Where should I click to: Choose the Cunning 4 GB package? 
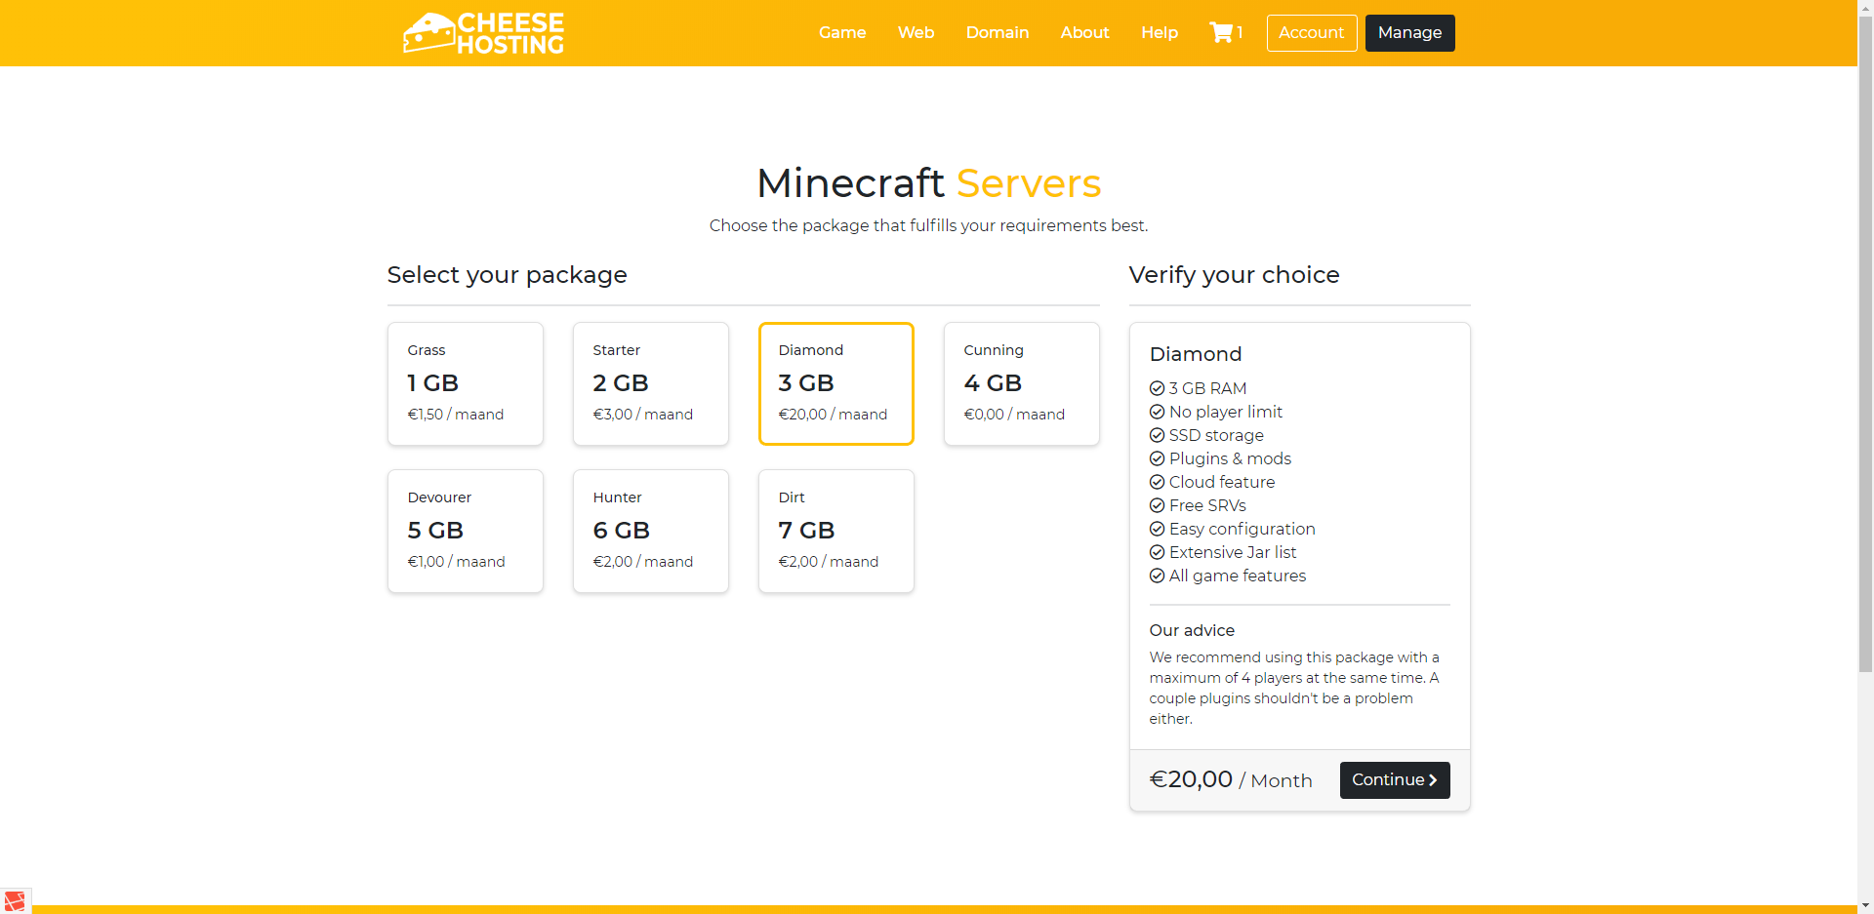(1021, 383)
